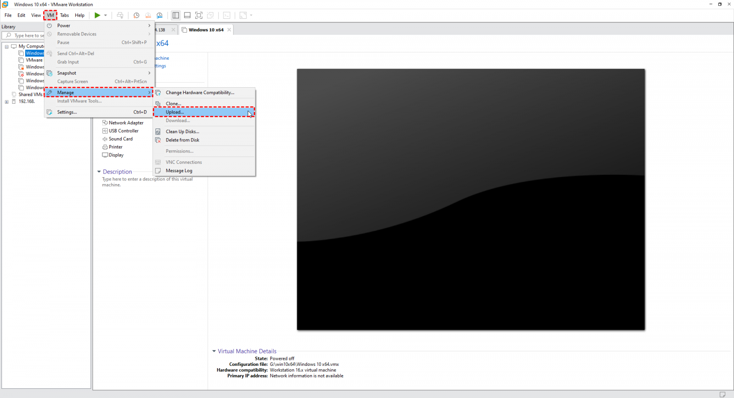Collapse the My Computer tree node

pos(7,46)
